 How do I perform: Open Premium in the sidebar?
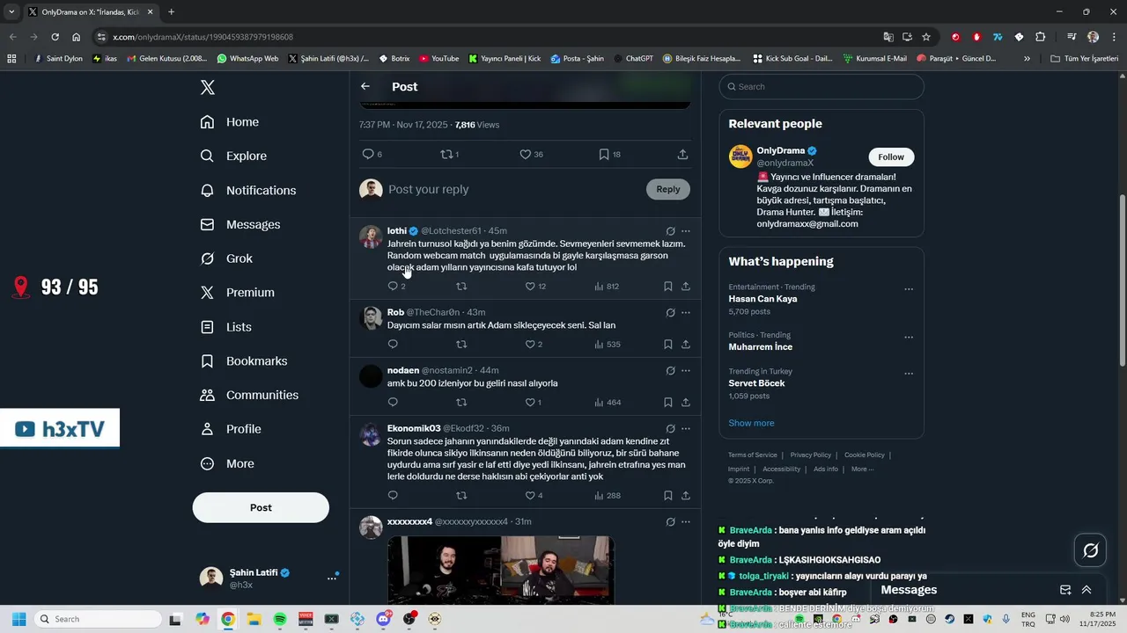238,292
